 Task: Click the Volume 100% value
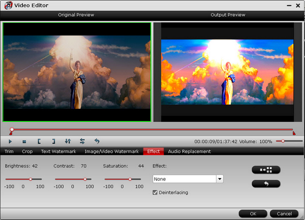click(266, 141)
